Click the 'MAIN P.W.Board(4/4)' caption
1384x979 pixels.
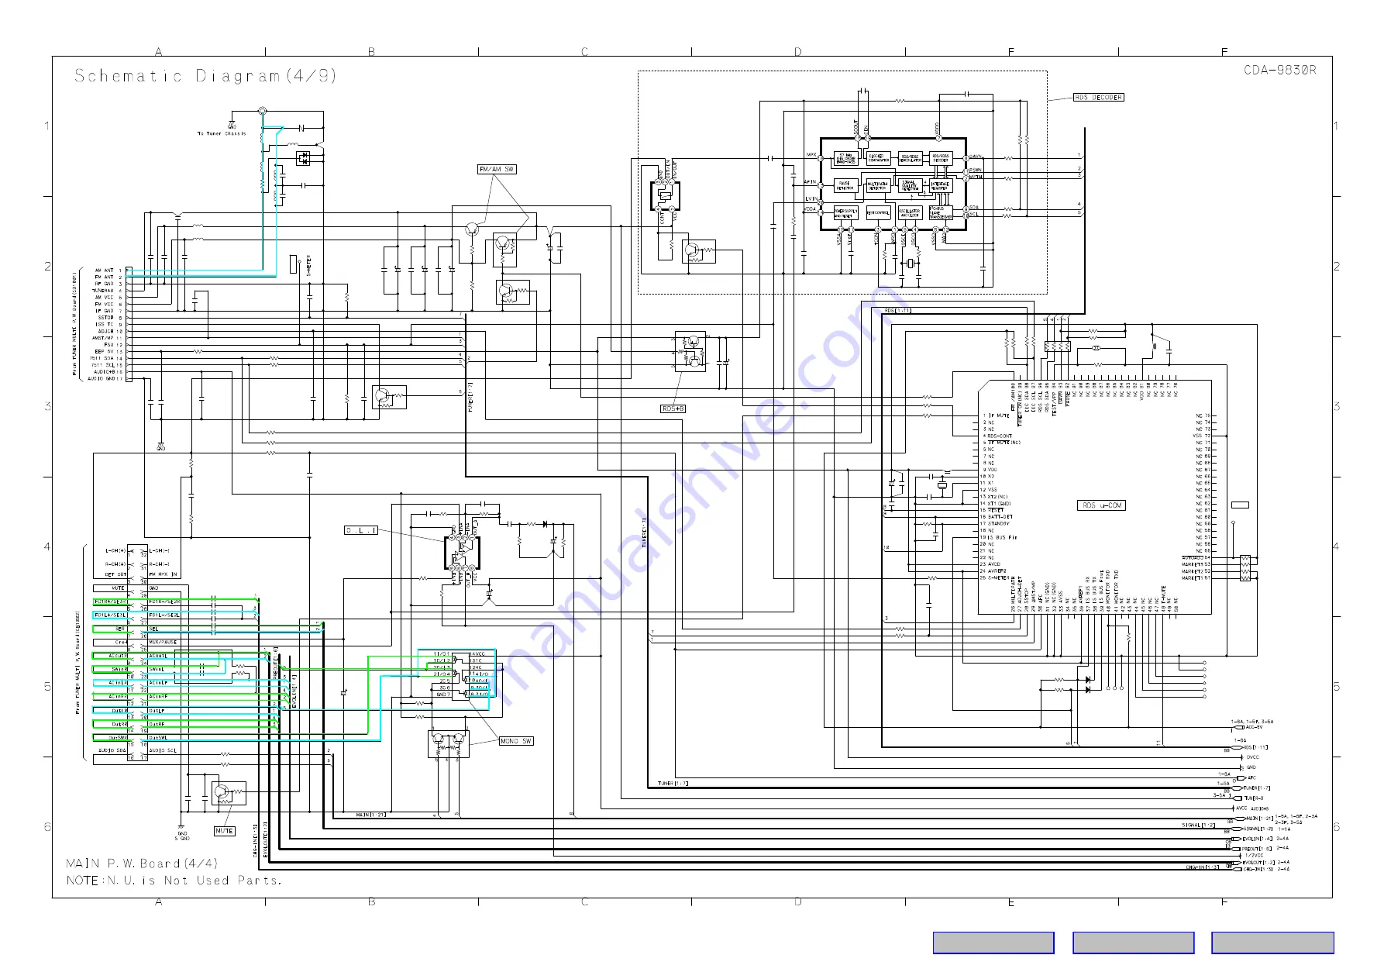142,864
